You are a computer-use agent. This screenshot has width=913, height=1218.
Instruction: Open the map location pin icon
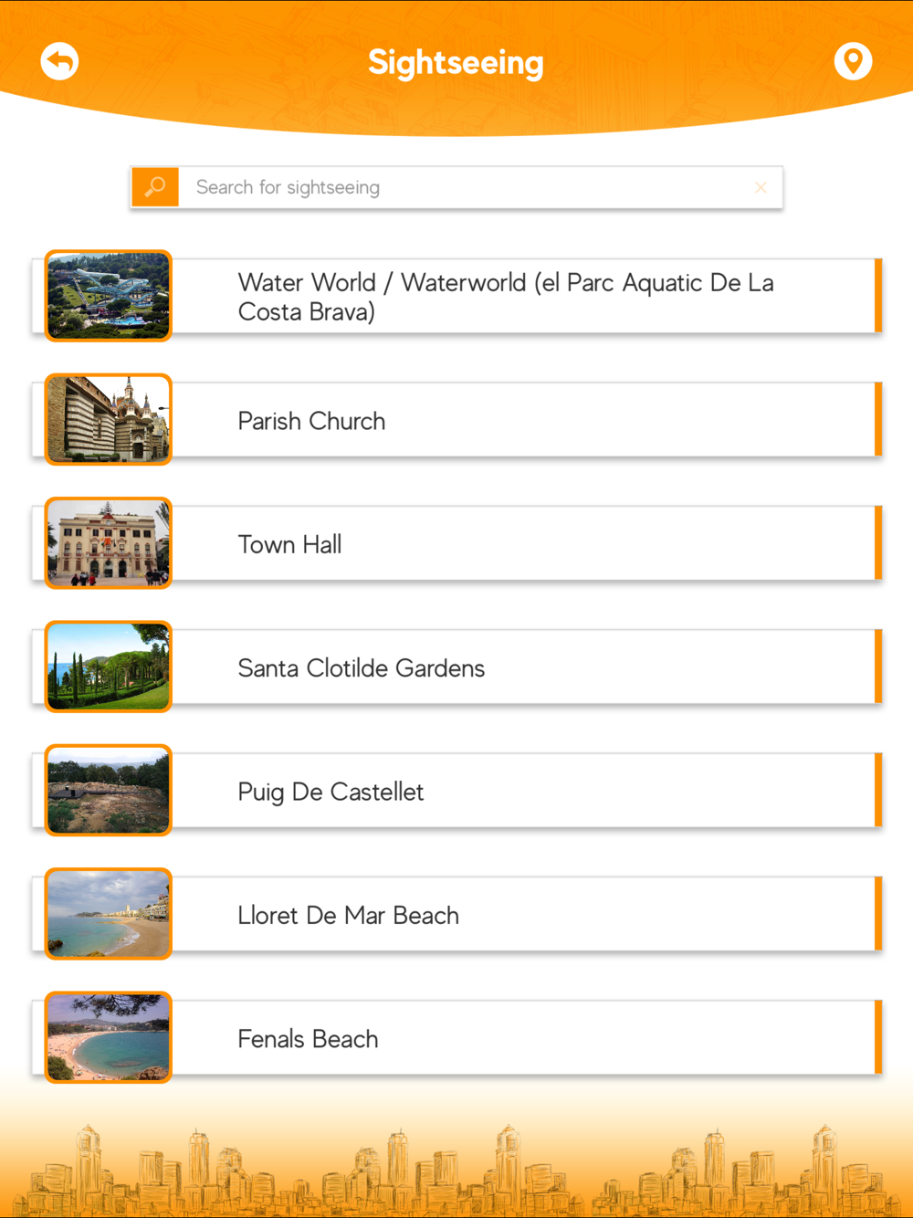point(853,61)
